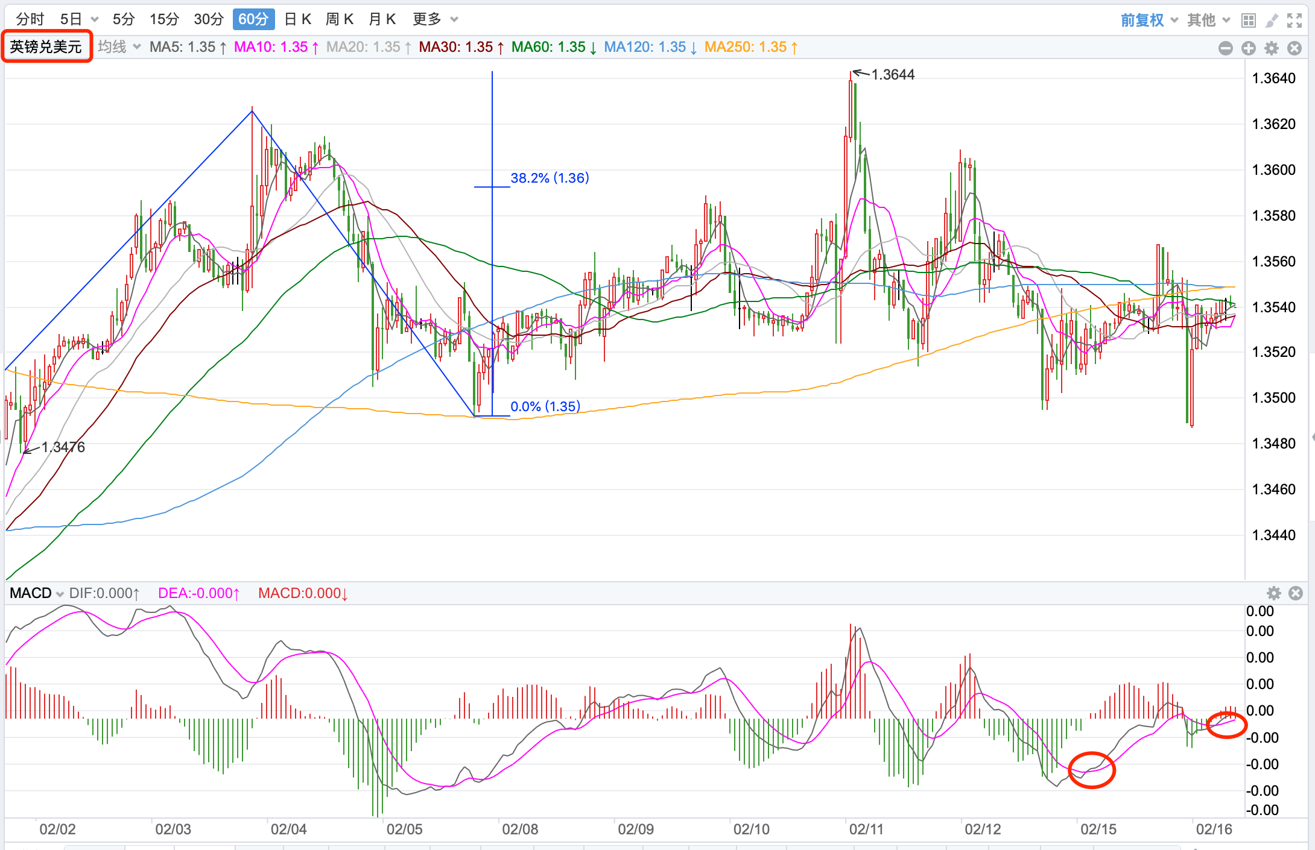
Task: Open moving average settings gear
Action: coord(1272,48)
